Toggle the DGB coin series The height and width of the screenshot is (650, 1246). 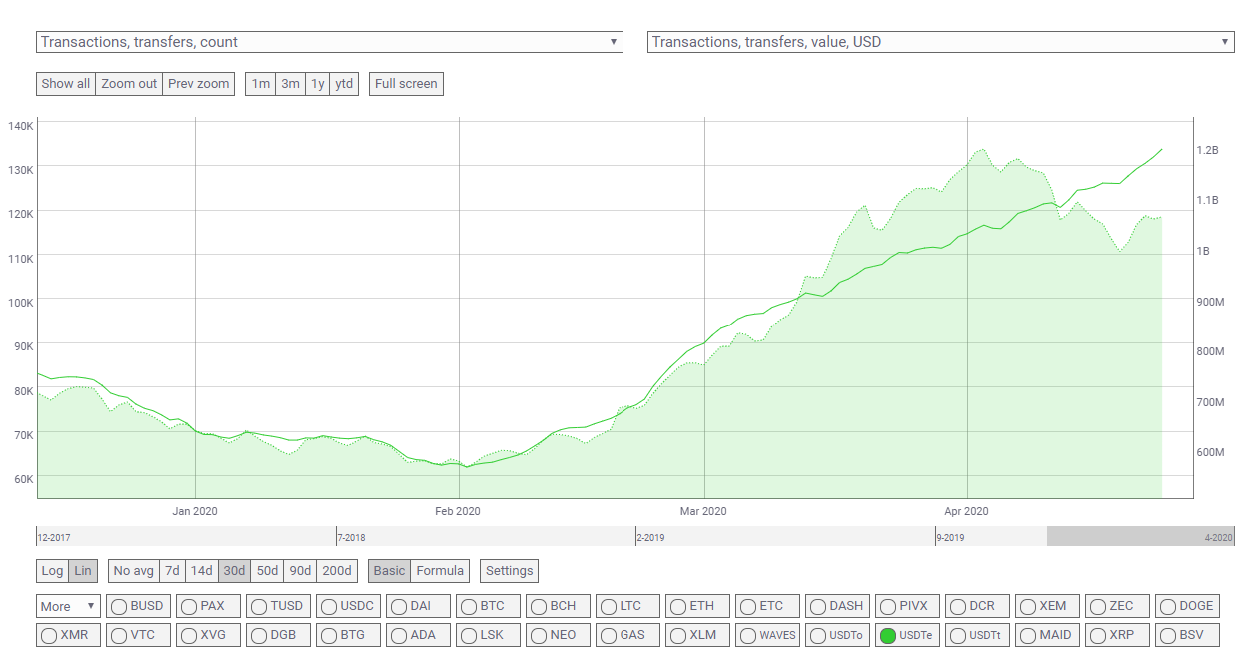coord(279,635)
